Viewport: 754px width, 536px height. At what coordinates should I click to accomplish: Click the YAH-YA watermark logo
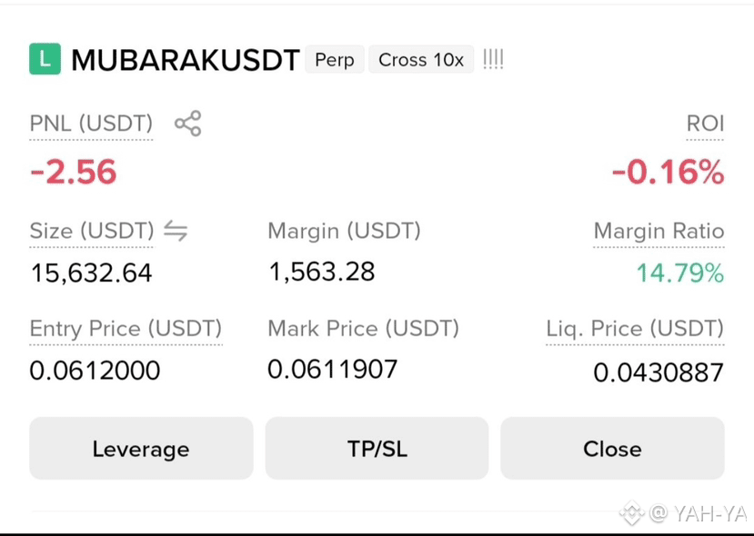[632, 513]
